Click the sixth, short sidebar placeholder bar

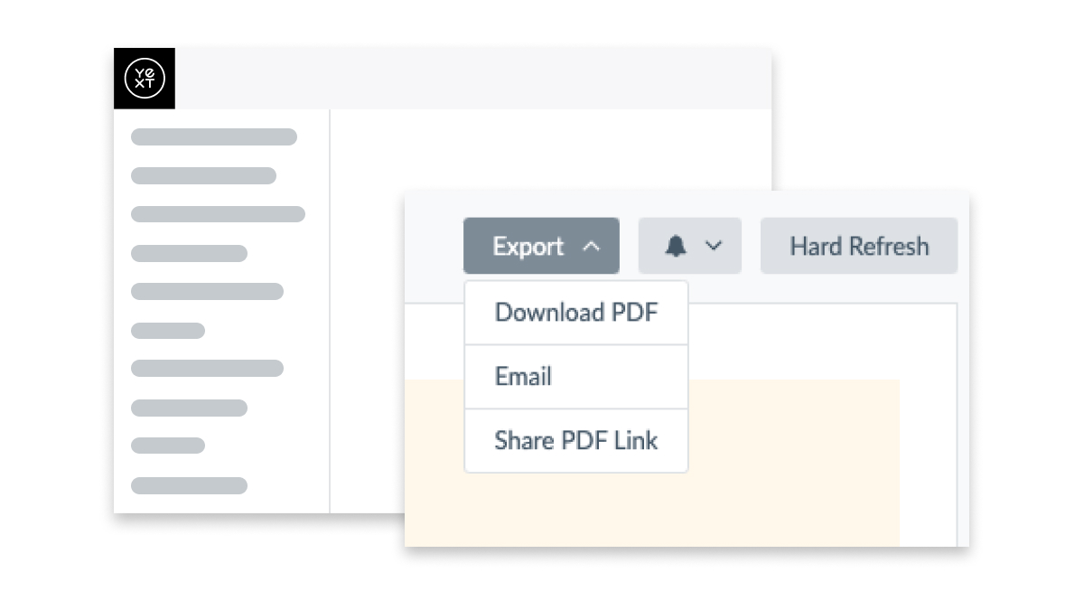point(168,331)
